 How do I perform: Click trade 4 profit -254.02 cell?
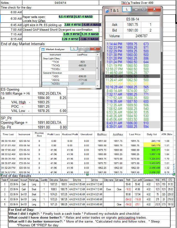pyautogui.click(x=128, y=199)
